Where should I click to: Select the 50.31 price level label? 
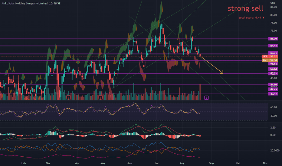click(273, 74)
